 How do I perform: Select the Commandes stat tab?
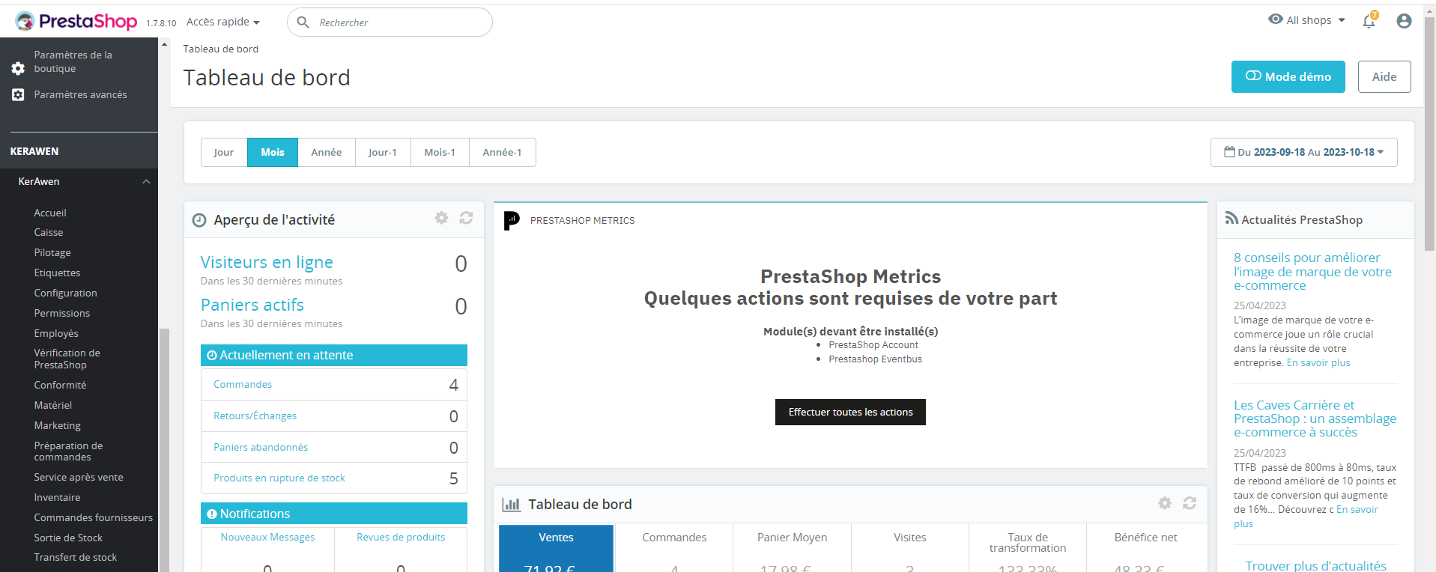point(674,548)
